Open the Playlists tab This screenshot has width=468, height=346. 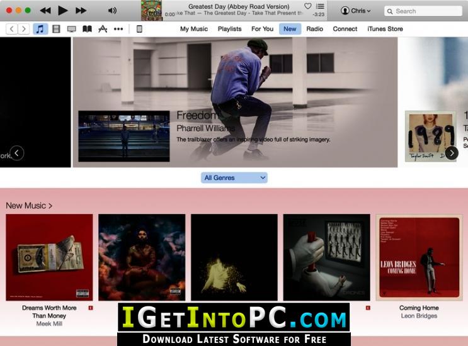229,29
